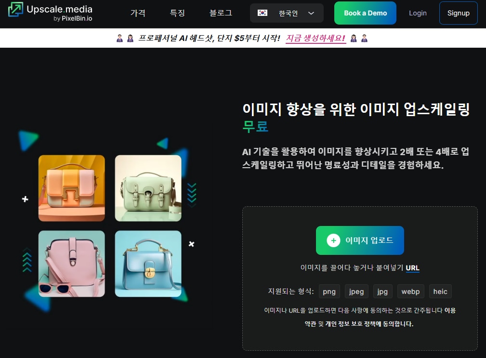The height and width of the screenshot is (358, 486).
Task: Click the Upscale.media logo icon
Action: pyautogui.click(x=15, y=9)
